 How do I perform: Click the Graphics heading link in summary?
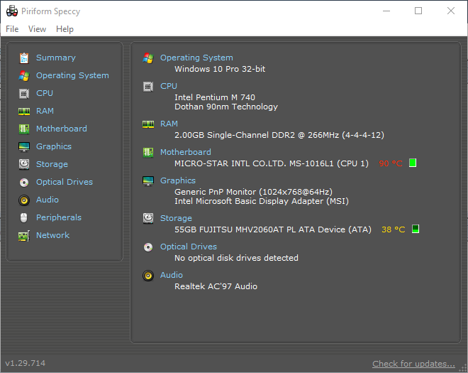point(178,180)
